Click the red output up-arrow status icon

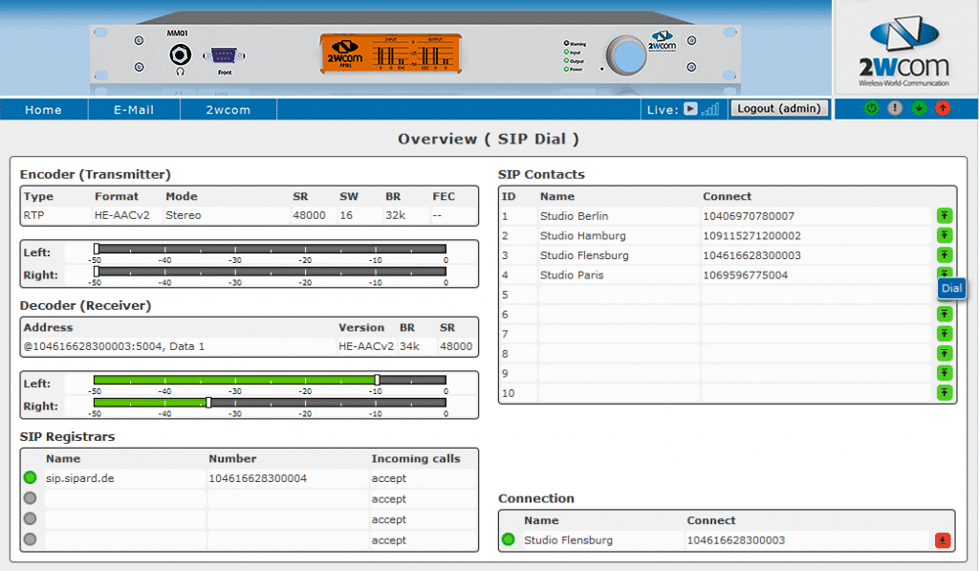click(x=943, y=109)
